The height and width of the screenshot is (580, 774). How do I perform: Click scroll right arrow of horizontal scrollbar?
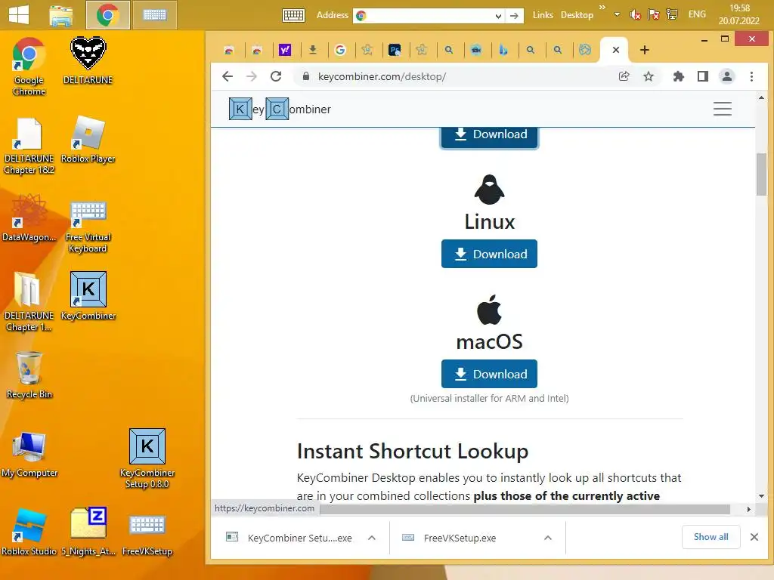point(748,509)
